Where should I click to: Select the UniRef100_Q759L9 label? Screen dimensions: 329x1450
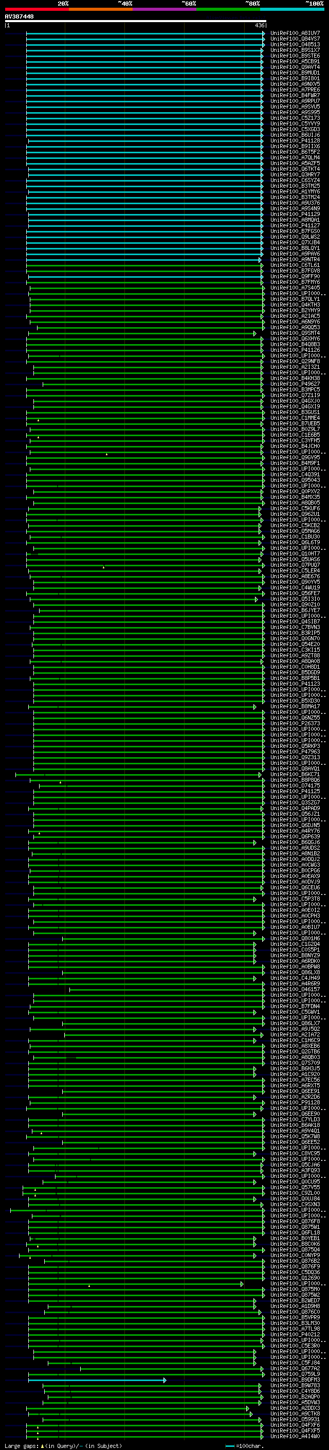point(295,1374)
